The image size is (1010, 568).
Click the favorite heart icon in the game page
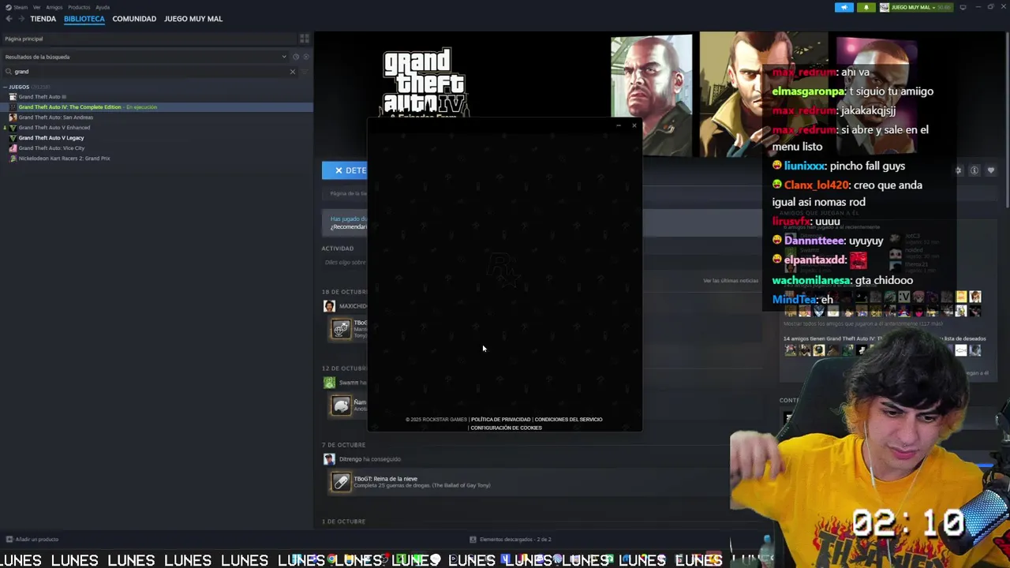[x=991, y=170]
